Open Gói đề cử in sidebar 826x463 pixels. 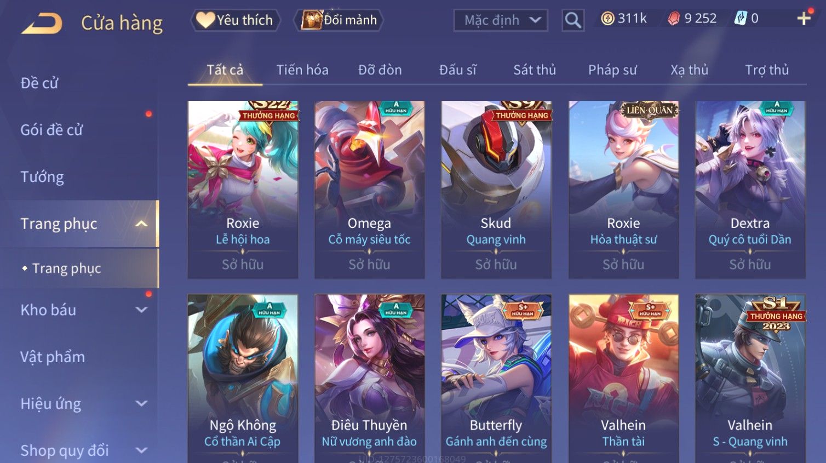click(51, 130)
